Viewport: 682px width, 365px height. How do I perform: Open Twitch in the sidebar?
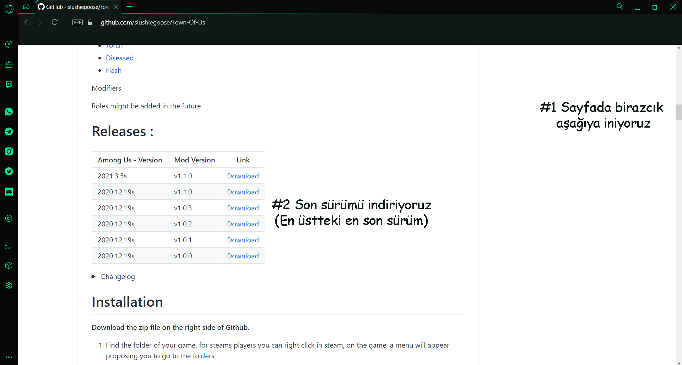click(9, 84)
